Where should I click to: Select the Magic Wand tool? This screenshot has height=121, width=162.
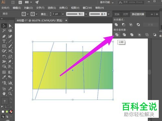pyautogui.click(x=4, y=31)
